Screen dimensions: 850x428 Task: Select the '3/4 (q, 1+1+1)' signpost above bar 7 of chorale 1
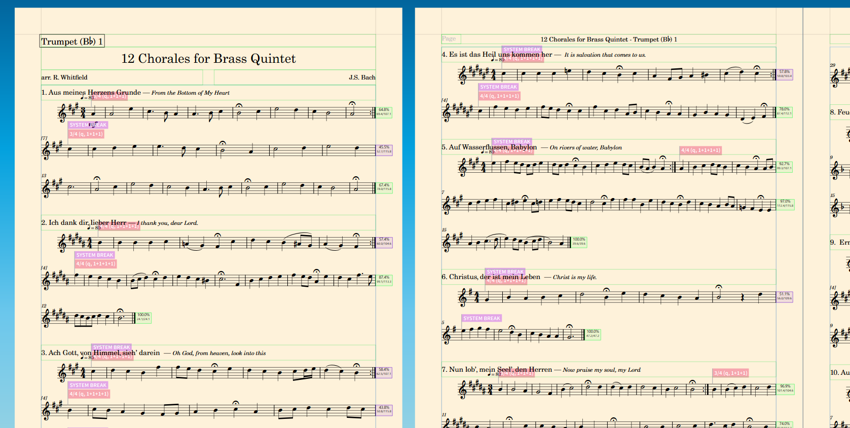(x=86, y=134)
